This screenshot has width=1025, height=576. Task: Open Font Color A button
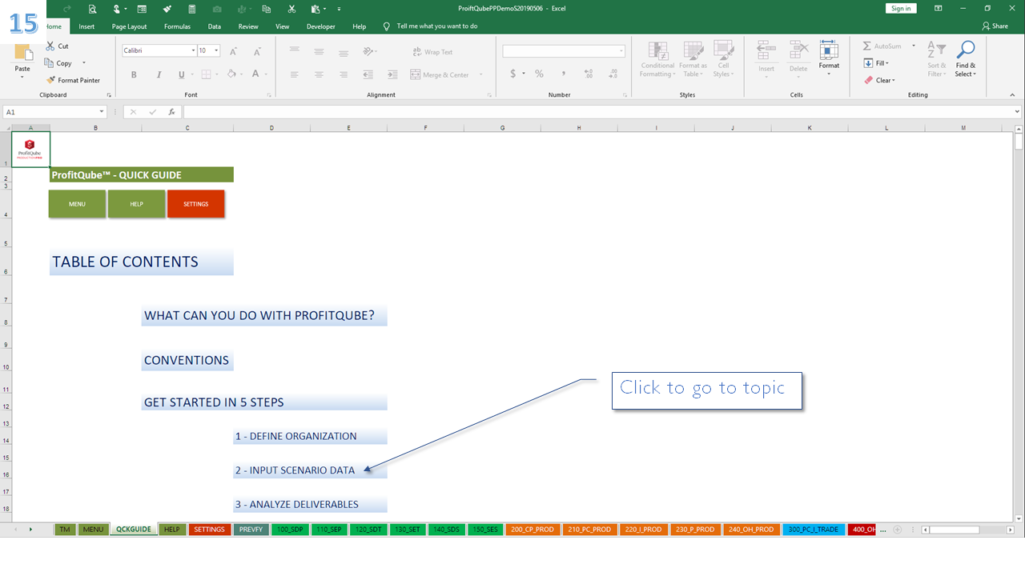pos(255,74)
